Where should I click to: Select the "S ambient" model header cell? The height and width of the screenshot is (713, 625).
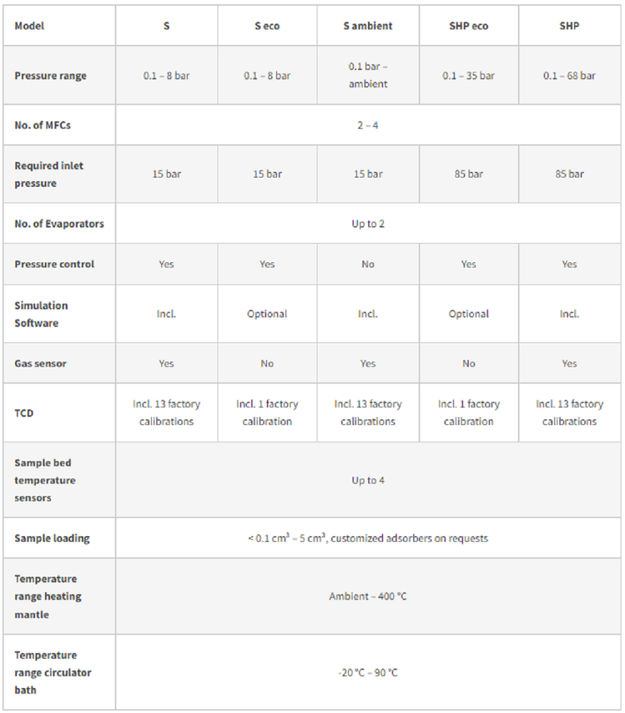[x=367, y=26]
